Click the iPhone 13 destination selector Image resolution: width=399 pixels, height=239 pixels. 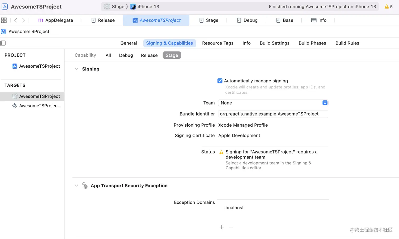coord(145,7)
